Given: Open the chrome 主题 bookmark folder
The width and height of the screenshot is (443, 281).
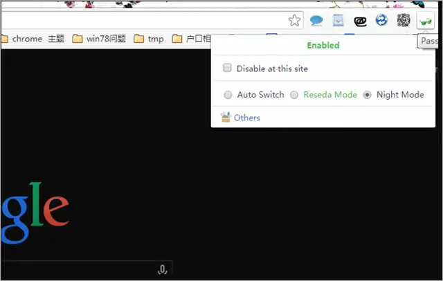Looking at the screenshot, I should click(33, 39).
